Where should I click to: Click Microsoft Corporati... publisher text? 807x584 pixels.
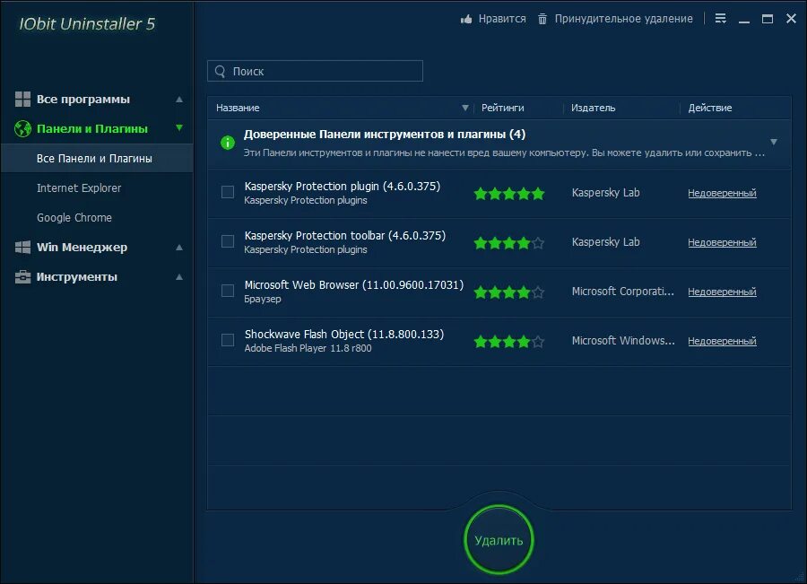[623, 291]
